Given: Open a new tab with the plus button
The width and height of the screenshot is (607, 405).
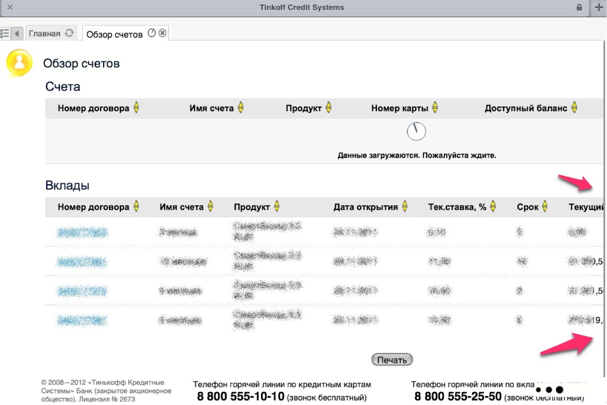Looking at the screenshot, I should pyautogui.click(x=599, y=8).
